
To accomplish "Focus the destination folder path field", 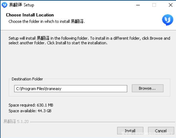I will point(71,89).
